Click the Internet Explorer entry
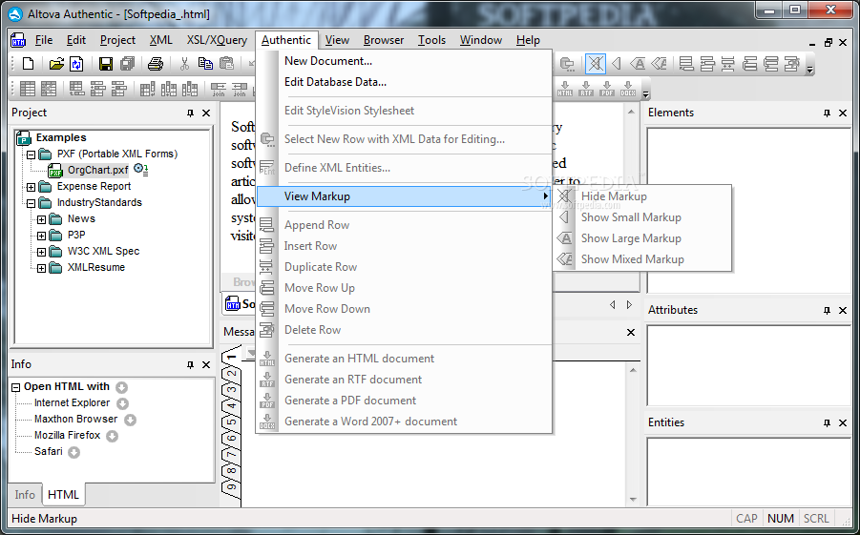The height and width of the screenshot is (535, 860). (72, 402)
